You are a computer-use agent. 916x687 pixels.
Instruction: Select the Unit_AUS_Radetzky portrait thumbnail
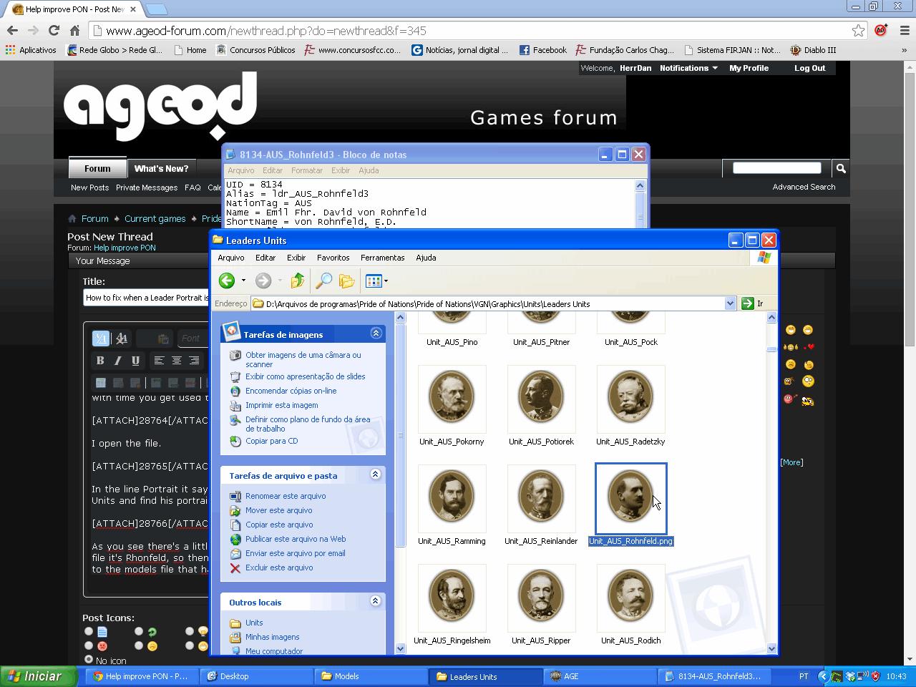630,398
